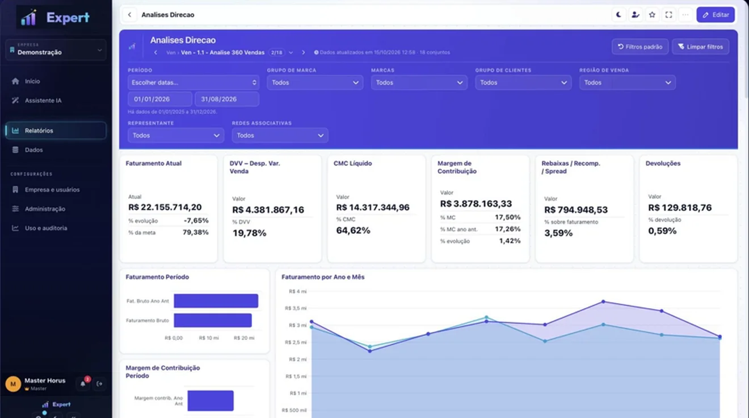Open Uso e auditoria page
This screenshot has width=749, height=418.
[x=56, y=228]
